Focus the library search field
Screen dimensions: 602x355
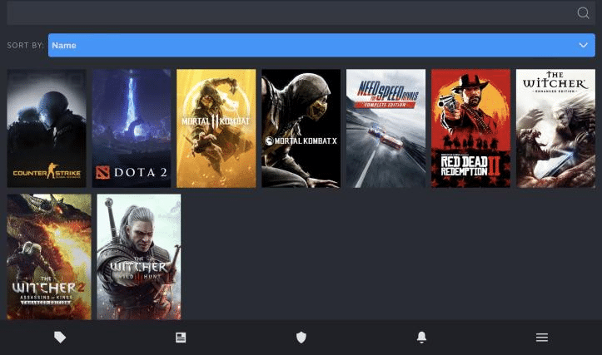[x=301, y=12]
